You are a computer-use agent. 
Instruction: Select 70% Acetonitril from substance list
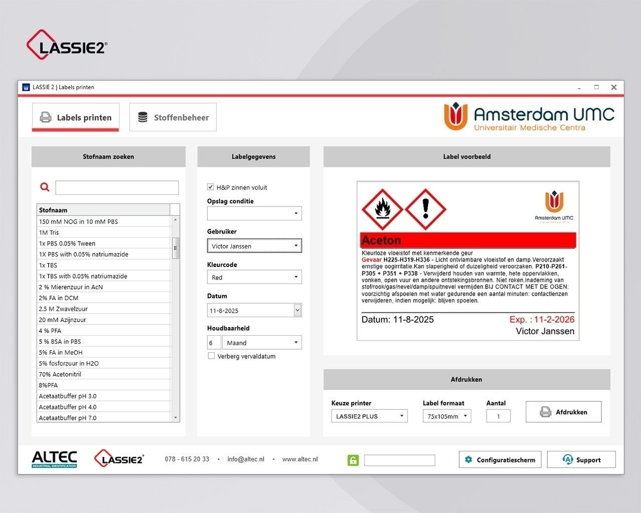[60, 374]
